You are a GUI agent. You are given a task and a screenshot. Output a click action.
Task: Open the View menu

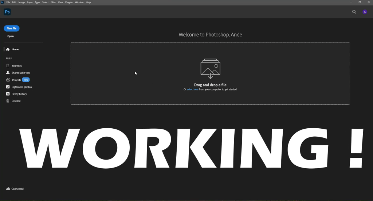tap(60, 3)
